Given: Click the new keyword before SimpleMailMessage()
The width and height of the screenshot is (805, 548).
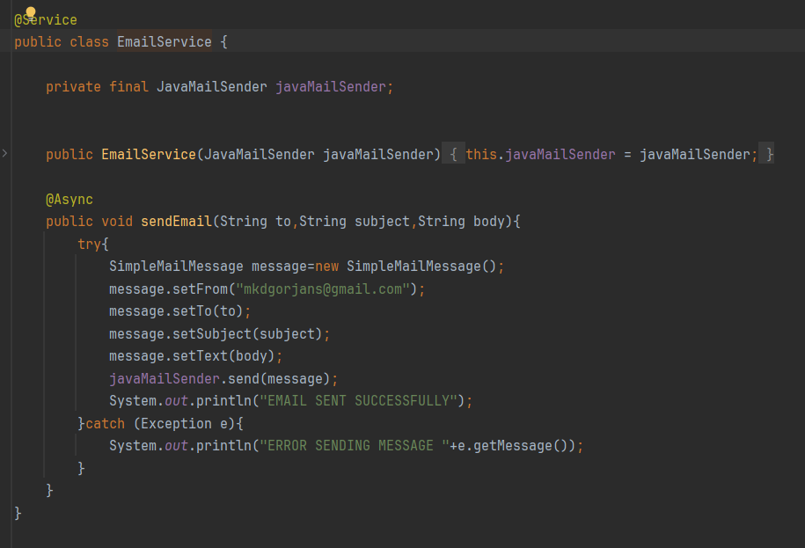Looking at the screenshot, I should (326, 267).
